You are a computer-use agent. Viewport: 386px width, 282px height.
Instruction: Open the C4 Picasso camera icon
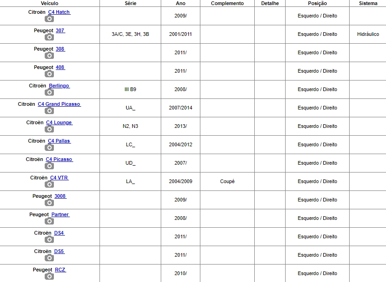tap(49, 166)
